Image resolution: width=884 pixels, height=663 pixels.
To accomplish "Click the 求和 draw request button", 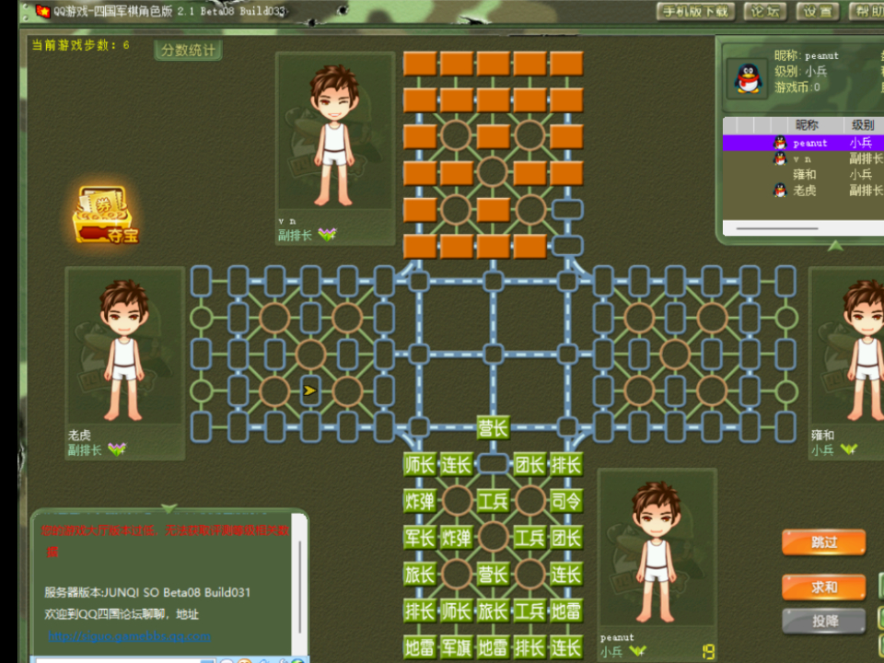I will 823,587.
